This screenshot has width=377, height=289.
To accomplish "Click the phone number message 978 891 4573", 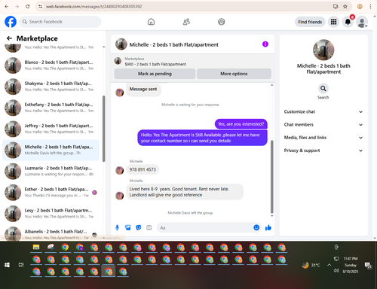I will [x=143, y=169].
